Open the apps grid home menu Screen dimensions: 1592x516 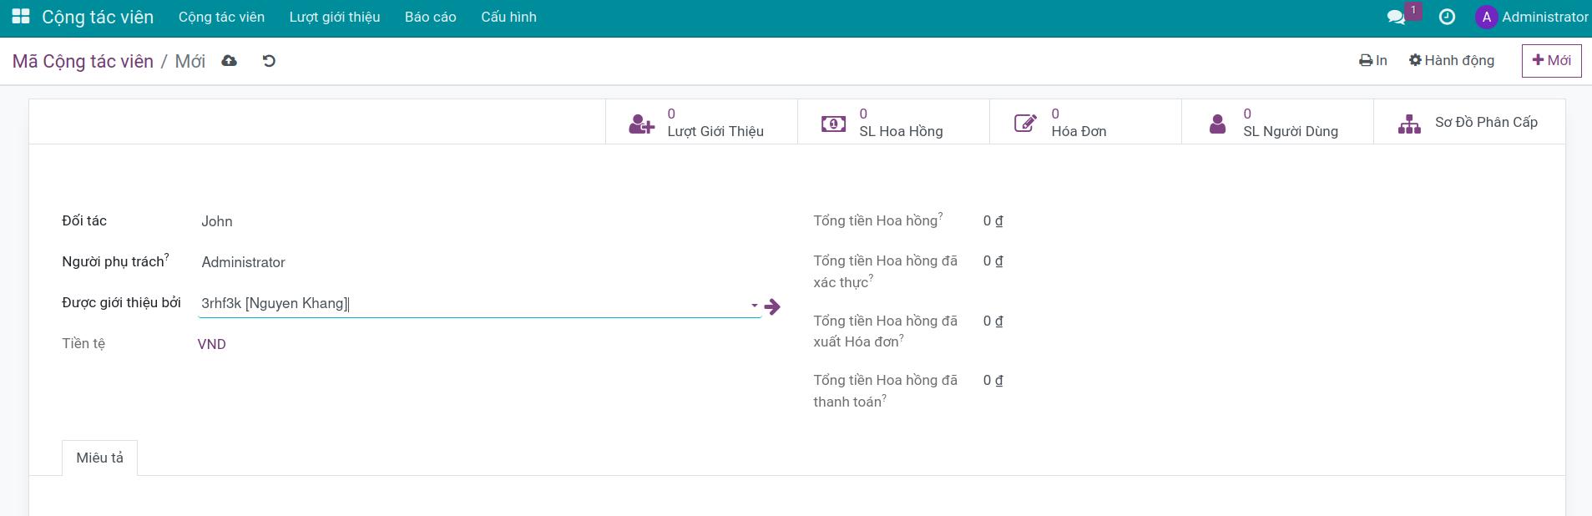coord(21,17)
